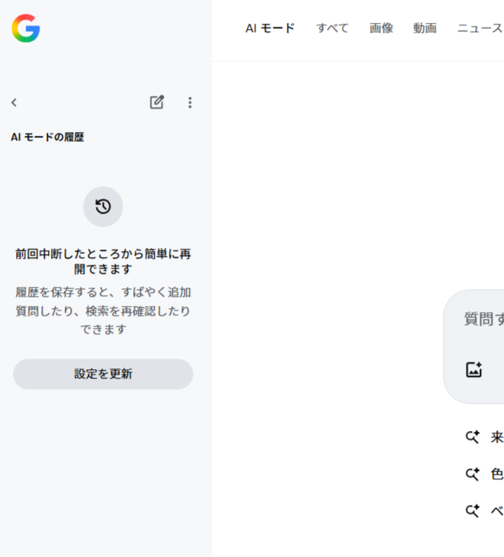Screen dimensions: 504x557
Task: Click the AI モードの履歴 heading
Action: 47,137
